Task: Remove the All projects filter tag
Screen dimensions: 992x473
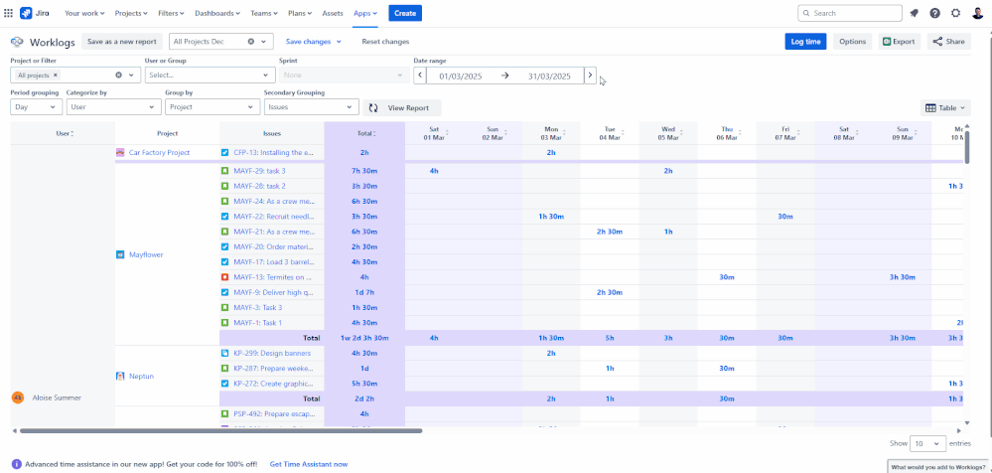Action: pos(56,76)
